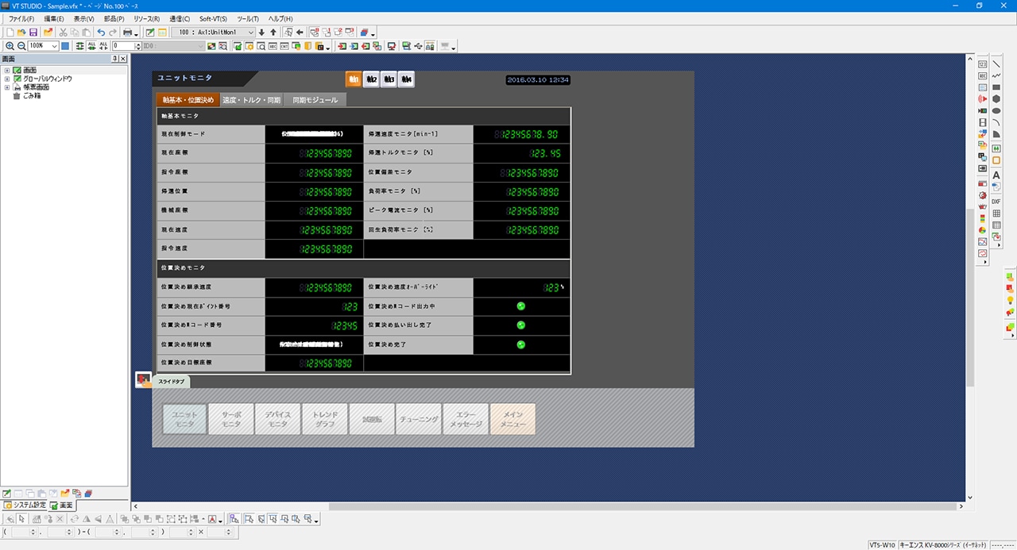This screenshot has width=1017, height=550.
Task: Click the DXF import icon
Action: click(x=996, y=202)
